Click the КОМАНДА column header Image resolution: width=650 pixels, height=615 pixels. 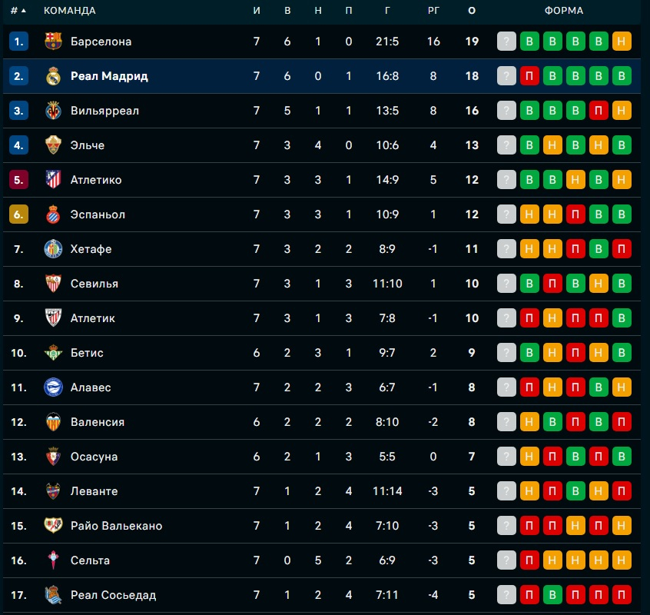(x=70, y=10)
